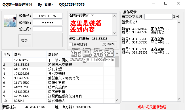Minimize the QQ群一键装逼签到 window
The width and height of the screenshot is (185, 110).
[153, 3]
